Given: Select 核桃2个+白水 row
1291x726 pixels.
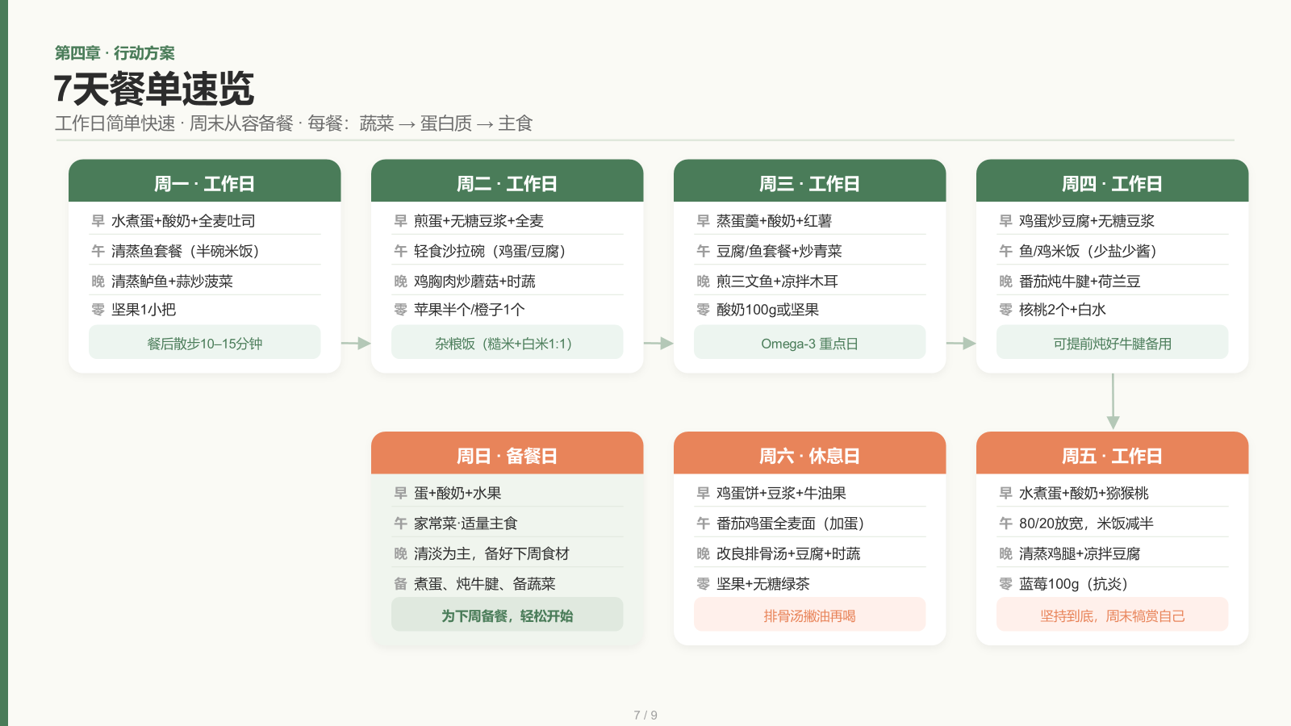Looking at the screenshot, I should [1113, 310].
